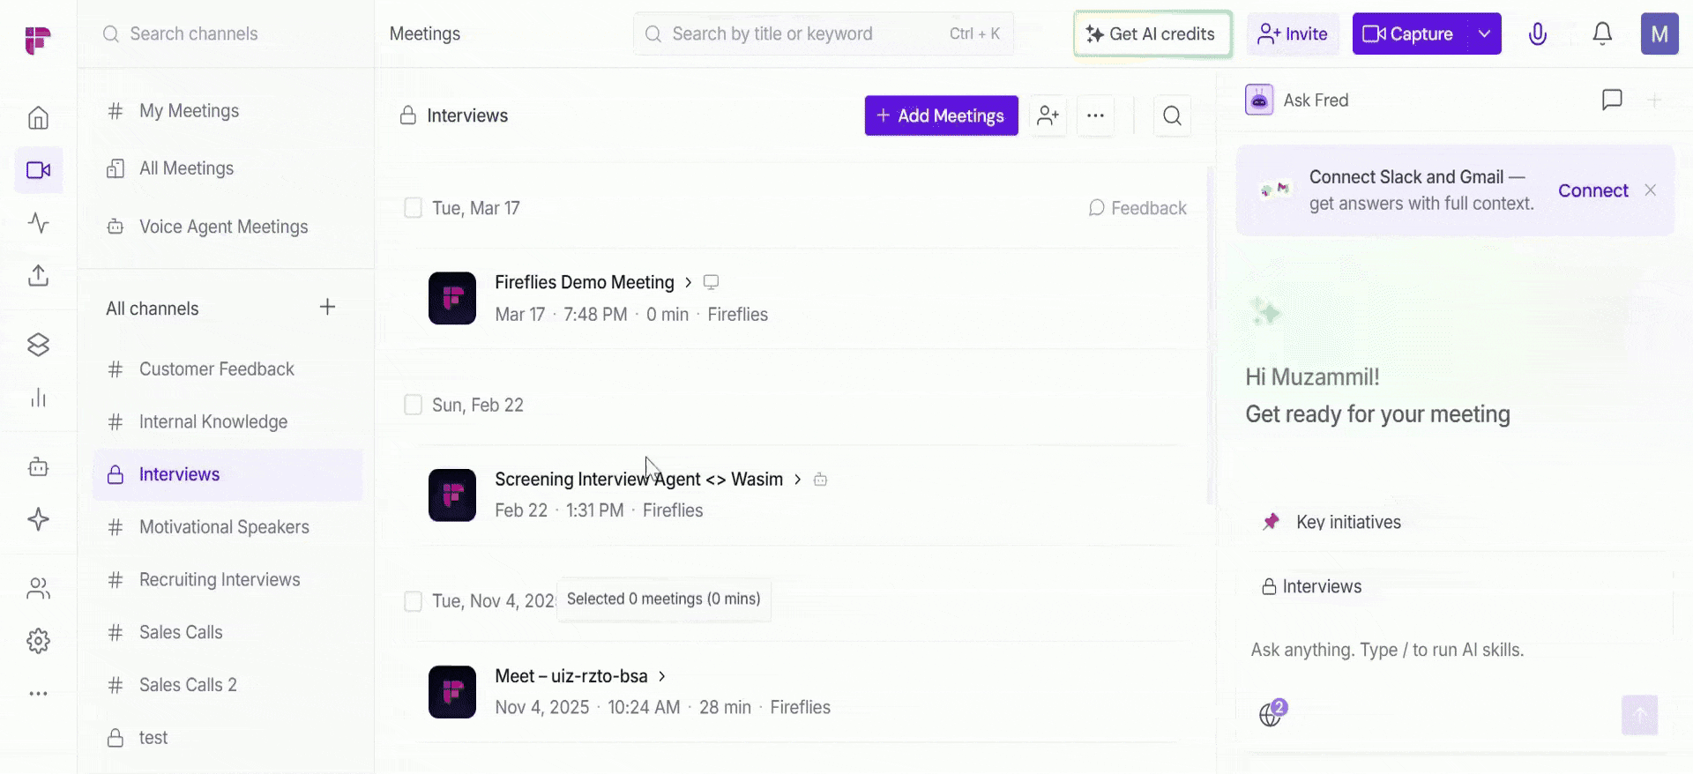Click the Fred robot avatar icon
Image resolution: width=1693 pixels, height=774 pixels.
click(x=1258, y=100)
